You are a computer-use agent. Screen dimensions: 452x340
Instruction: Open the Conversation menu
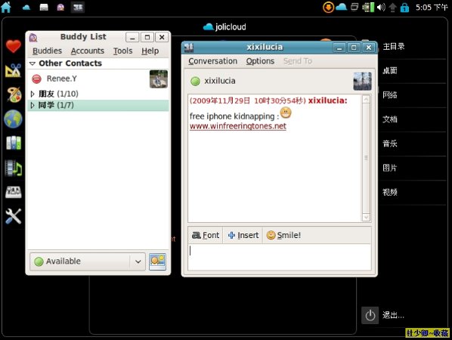coord(212,61)
